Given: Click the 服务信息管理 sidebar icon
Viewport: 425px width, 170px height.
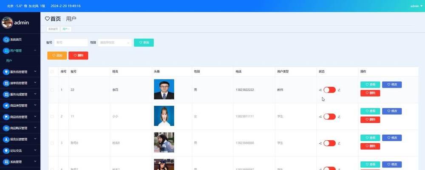Looking at the screenshot, I should pos(6,72).
